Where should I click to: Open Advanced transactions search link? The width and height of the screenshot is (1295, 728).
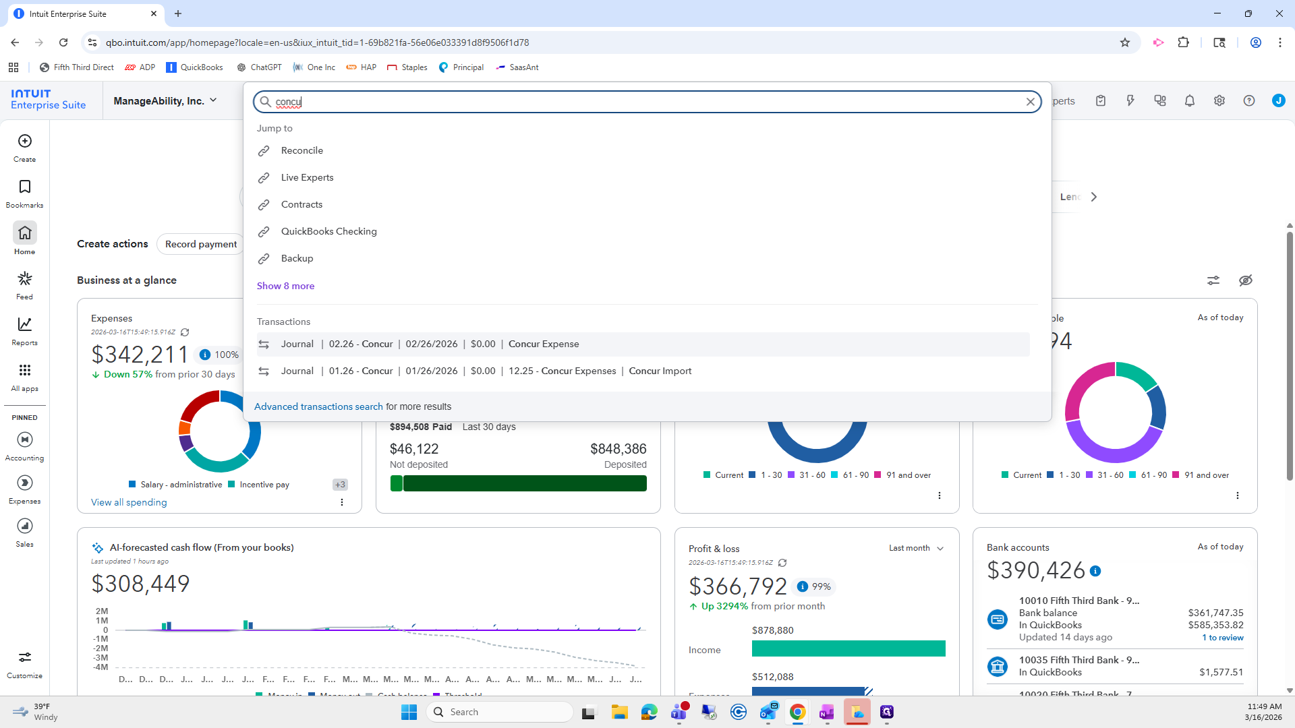coord(318,406)
